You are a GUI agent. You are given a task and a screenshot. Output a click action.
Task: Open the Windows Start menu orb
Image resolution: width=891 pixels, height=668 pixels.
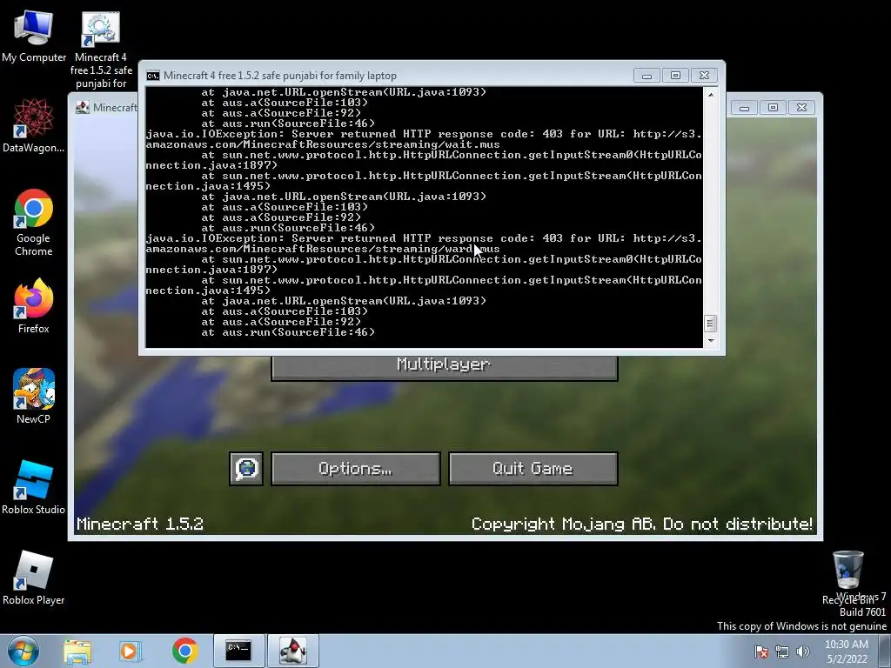point(23,651)
